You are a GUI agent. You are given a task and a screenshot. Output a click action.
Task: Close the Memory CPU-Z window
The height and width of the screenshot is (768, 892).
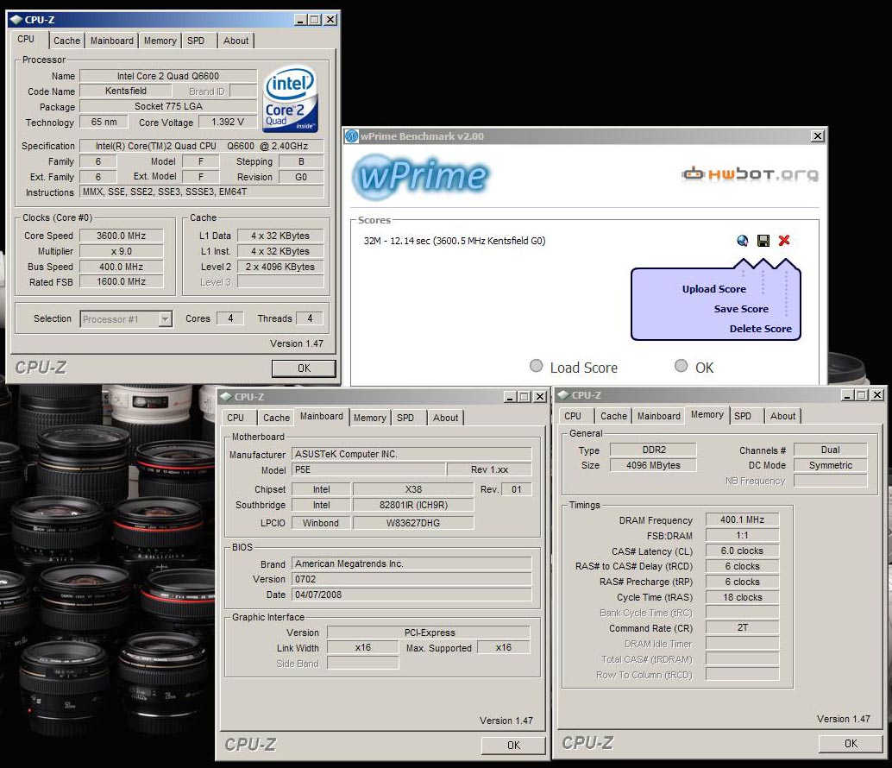click(x=877, y=395)
